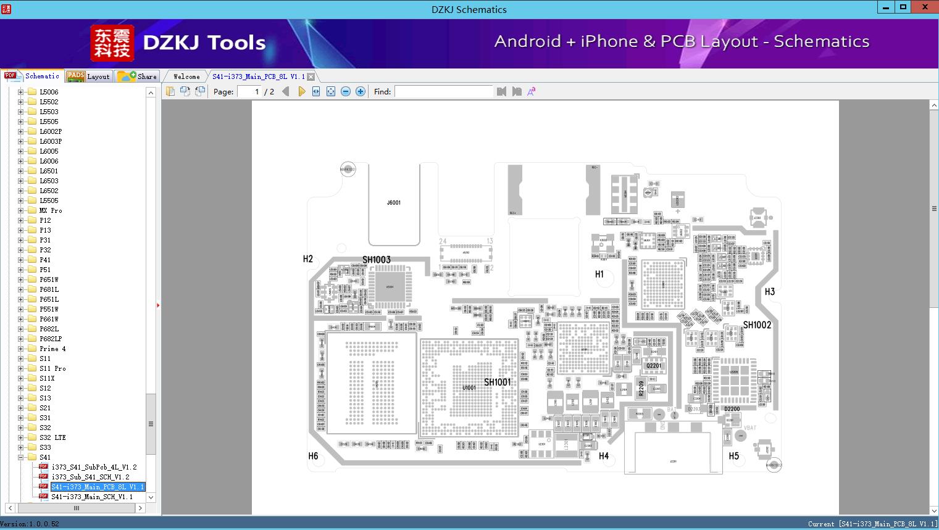Collapse the S41 folder
The image size is (939, 530).
point(20,457)
